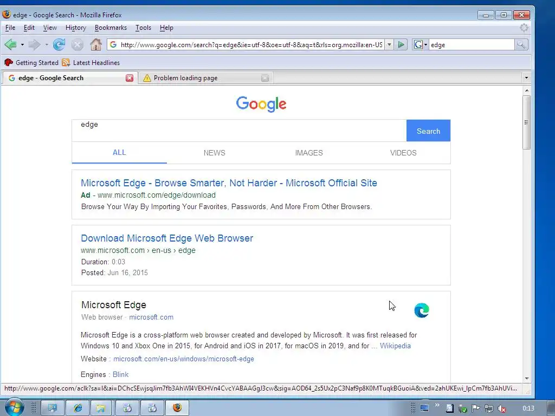
Task: Open the History menu
Action: [76, 28]
